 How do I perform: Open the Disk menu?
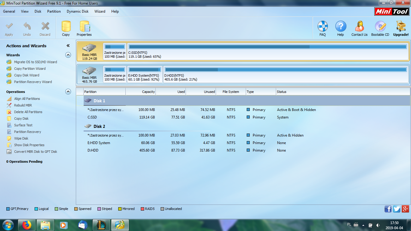click(38, 11)
